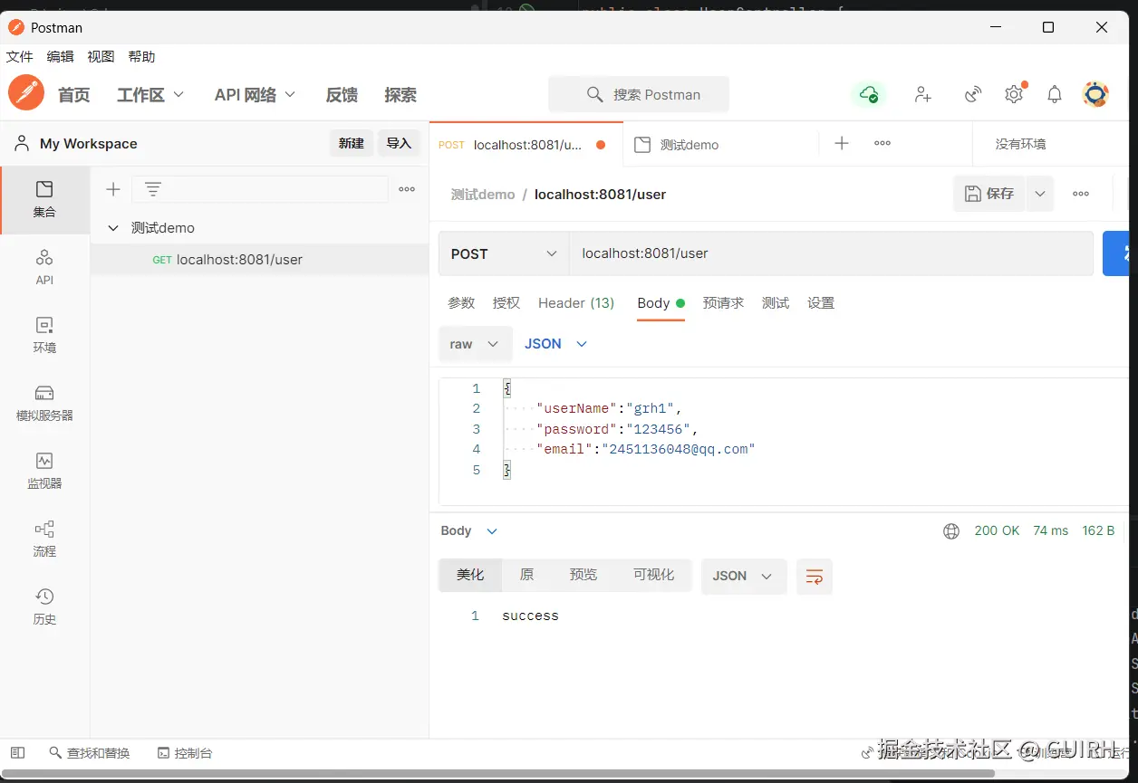
Task: Open the 环境 environments sidebar panel
Action: point(44,335)
